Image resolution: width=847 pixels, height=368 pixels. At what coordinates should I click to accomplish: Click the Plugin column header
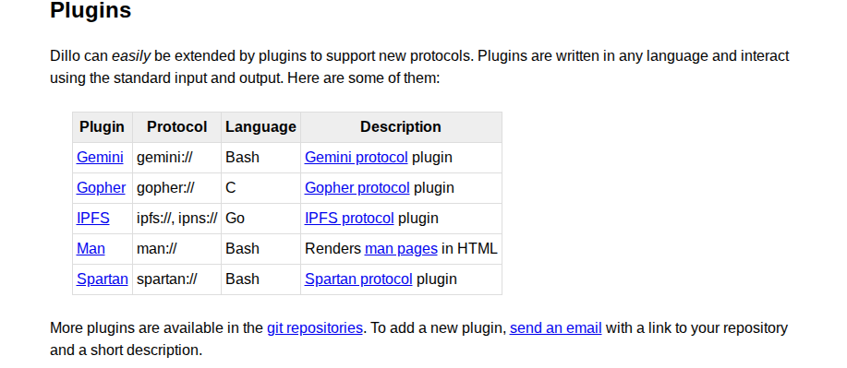(103, 126)
